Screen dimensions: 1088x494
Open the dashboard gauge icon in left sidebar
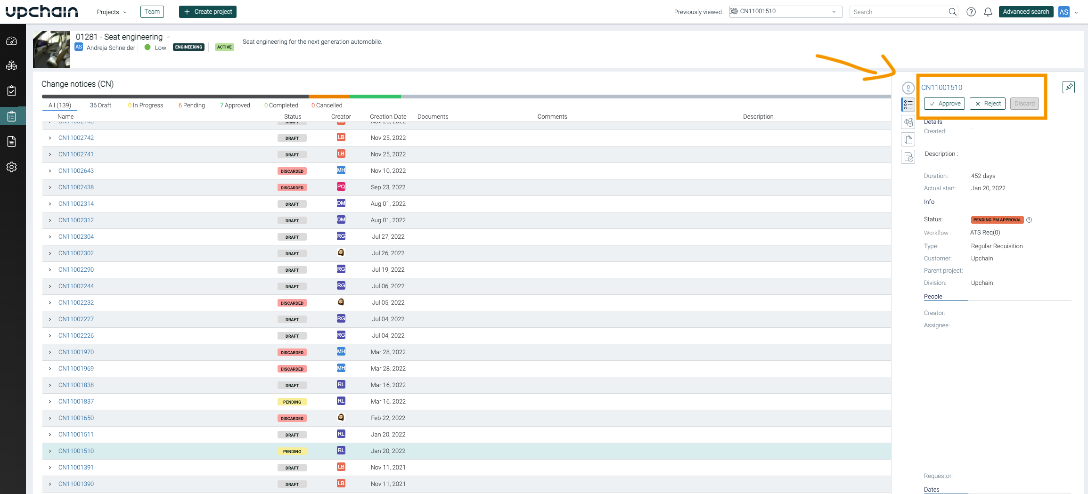(x=12, y=41)
